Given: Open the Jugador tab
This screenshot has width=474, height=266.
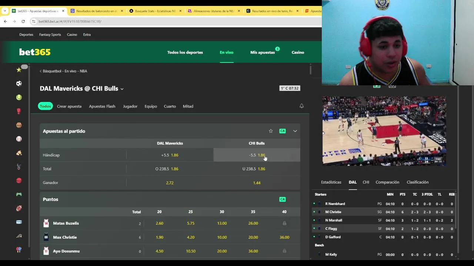Looking at the screenshot, I should [x=130, y=106].
